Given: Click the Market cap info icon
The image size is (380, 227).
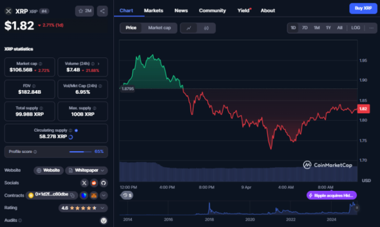Looking at the screenshot, I should point(40,63).
